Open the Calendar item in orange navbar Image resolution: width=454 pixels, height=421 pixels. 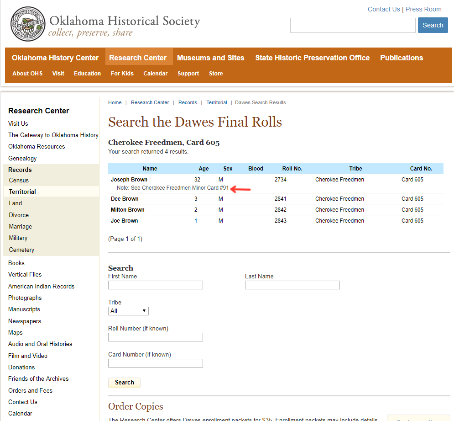coord(155,74)
